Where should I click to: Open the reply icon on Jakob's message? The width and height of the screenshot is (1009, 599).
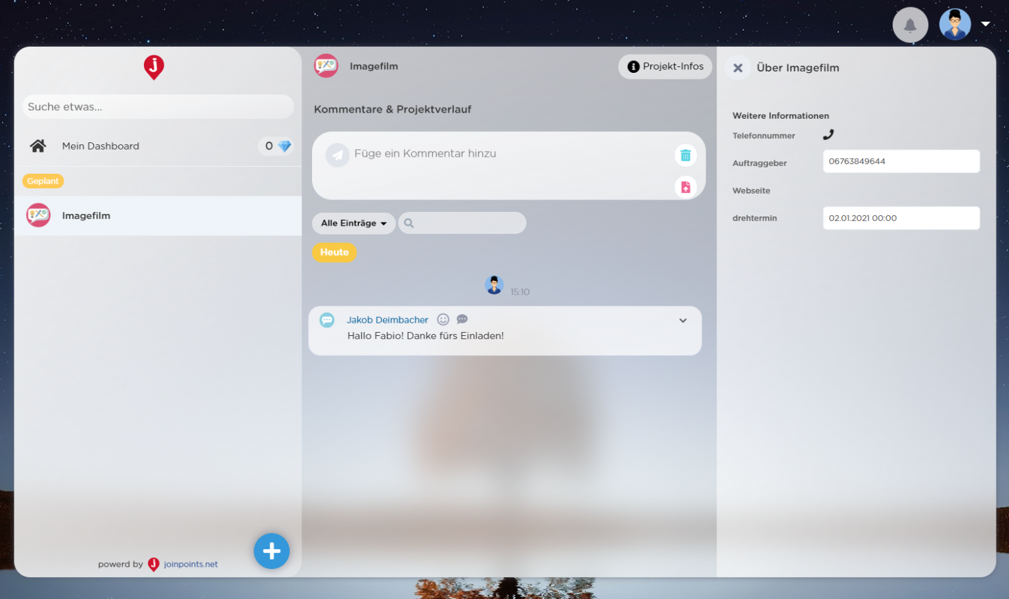click(462, 319)
